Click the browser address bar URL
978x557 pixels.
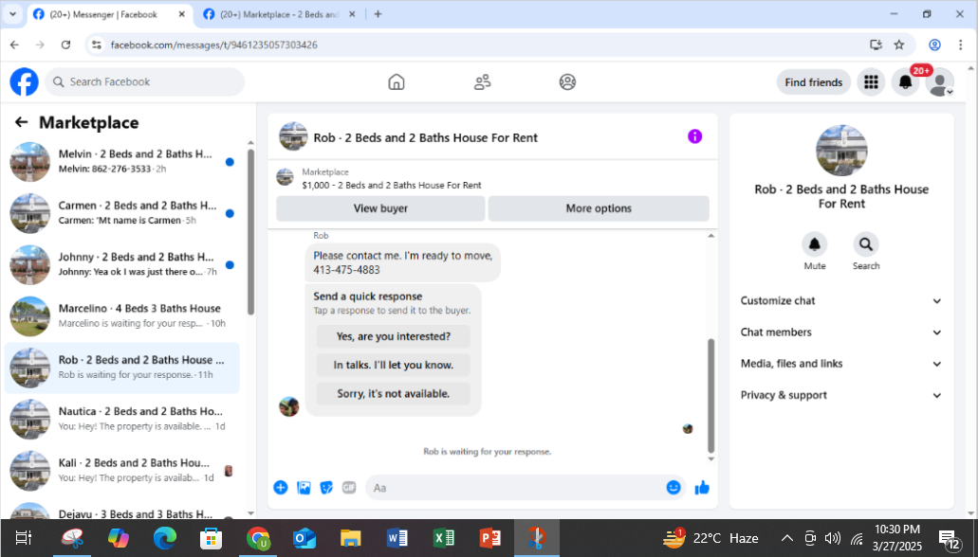(214, 45)
